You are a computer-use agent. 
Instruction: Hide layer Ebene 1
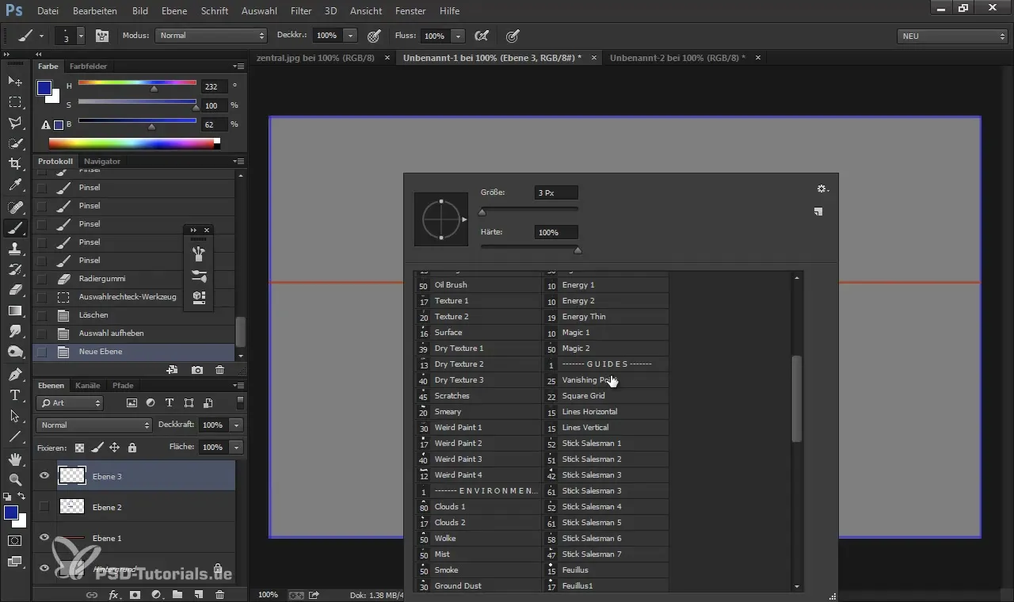44,538
